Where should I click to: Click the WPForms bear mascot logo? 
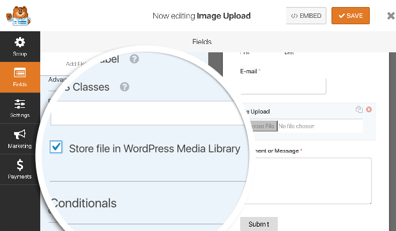[19, 16]
